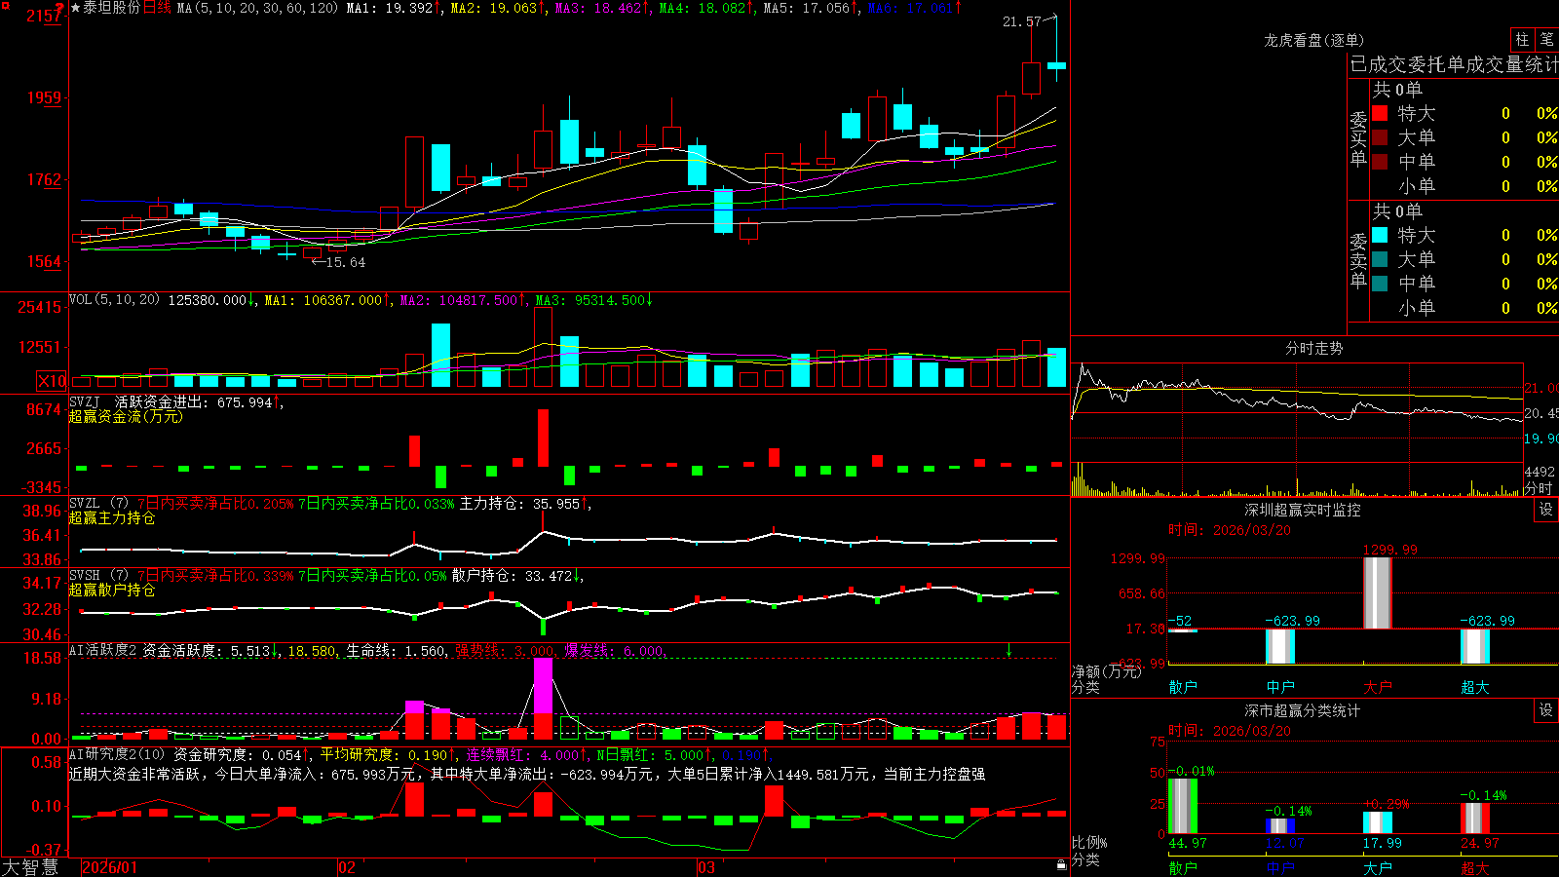Screen dimensions: 1559x877
Task: Switch to the 柱 view tab
Action: 1522,40
